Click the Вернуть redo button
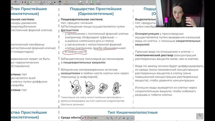This screenshot has height=121, width=215. [73, 2]
